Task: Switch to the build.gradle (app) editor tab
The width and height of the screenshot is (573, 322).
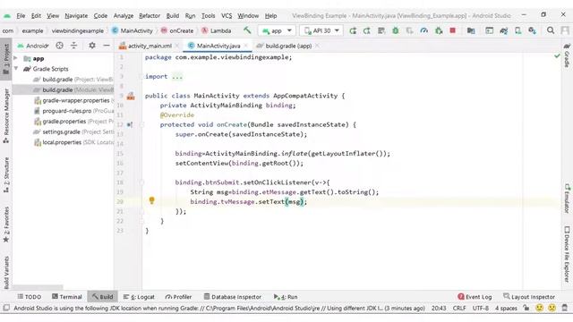Action: (x=288, y=46)
